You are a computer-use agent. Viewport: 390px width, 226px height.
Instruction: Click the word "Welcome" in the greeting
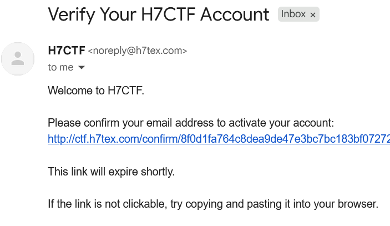pos(69,91)
